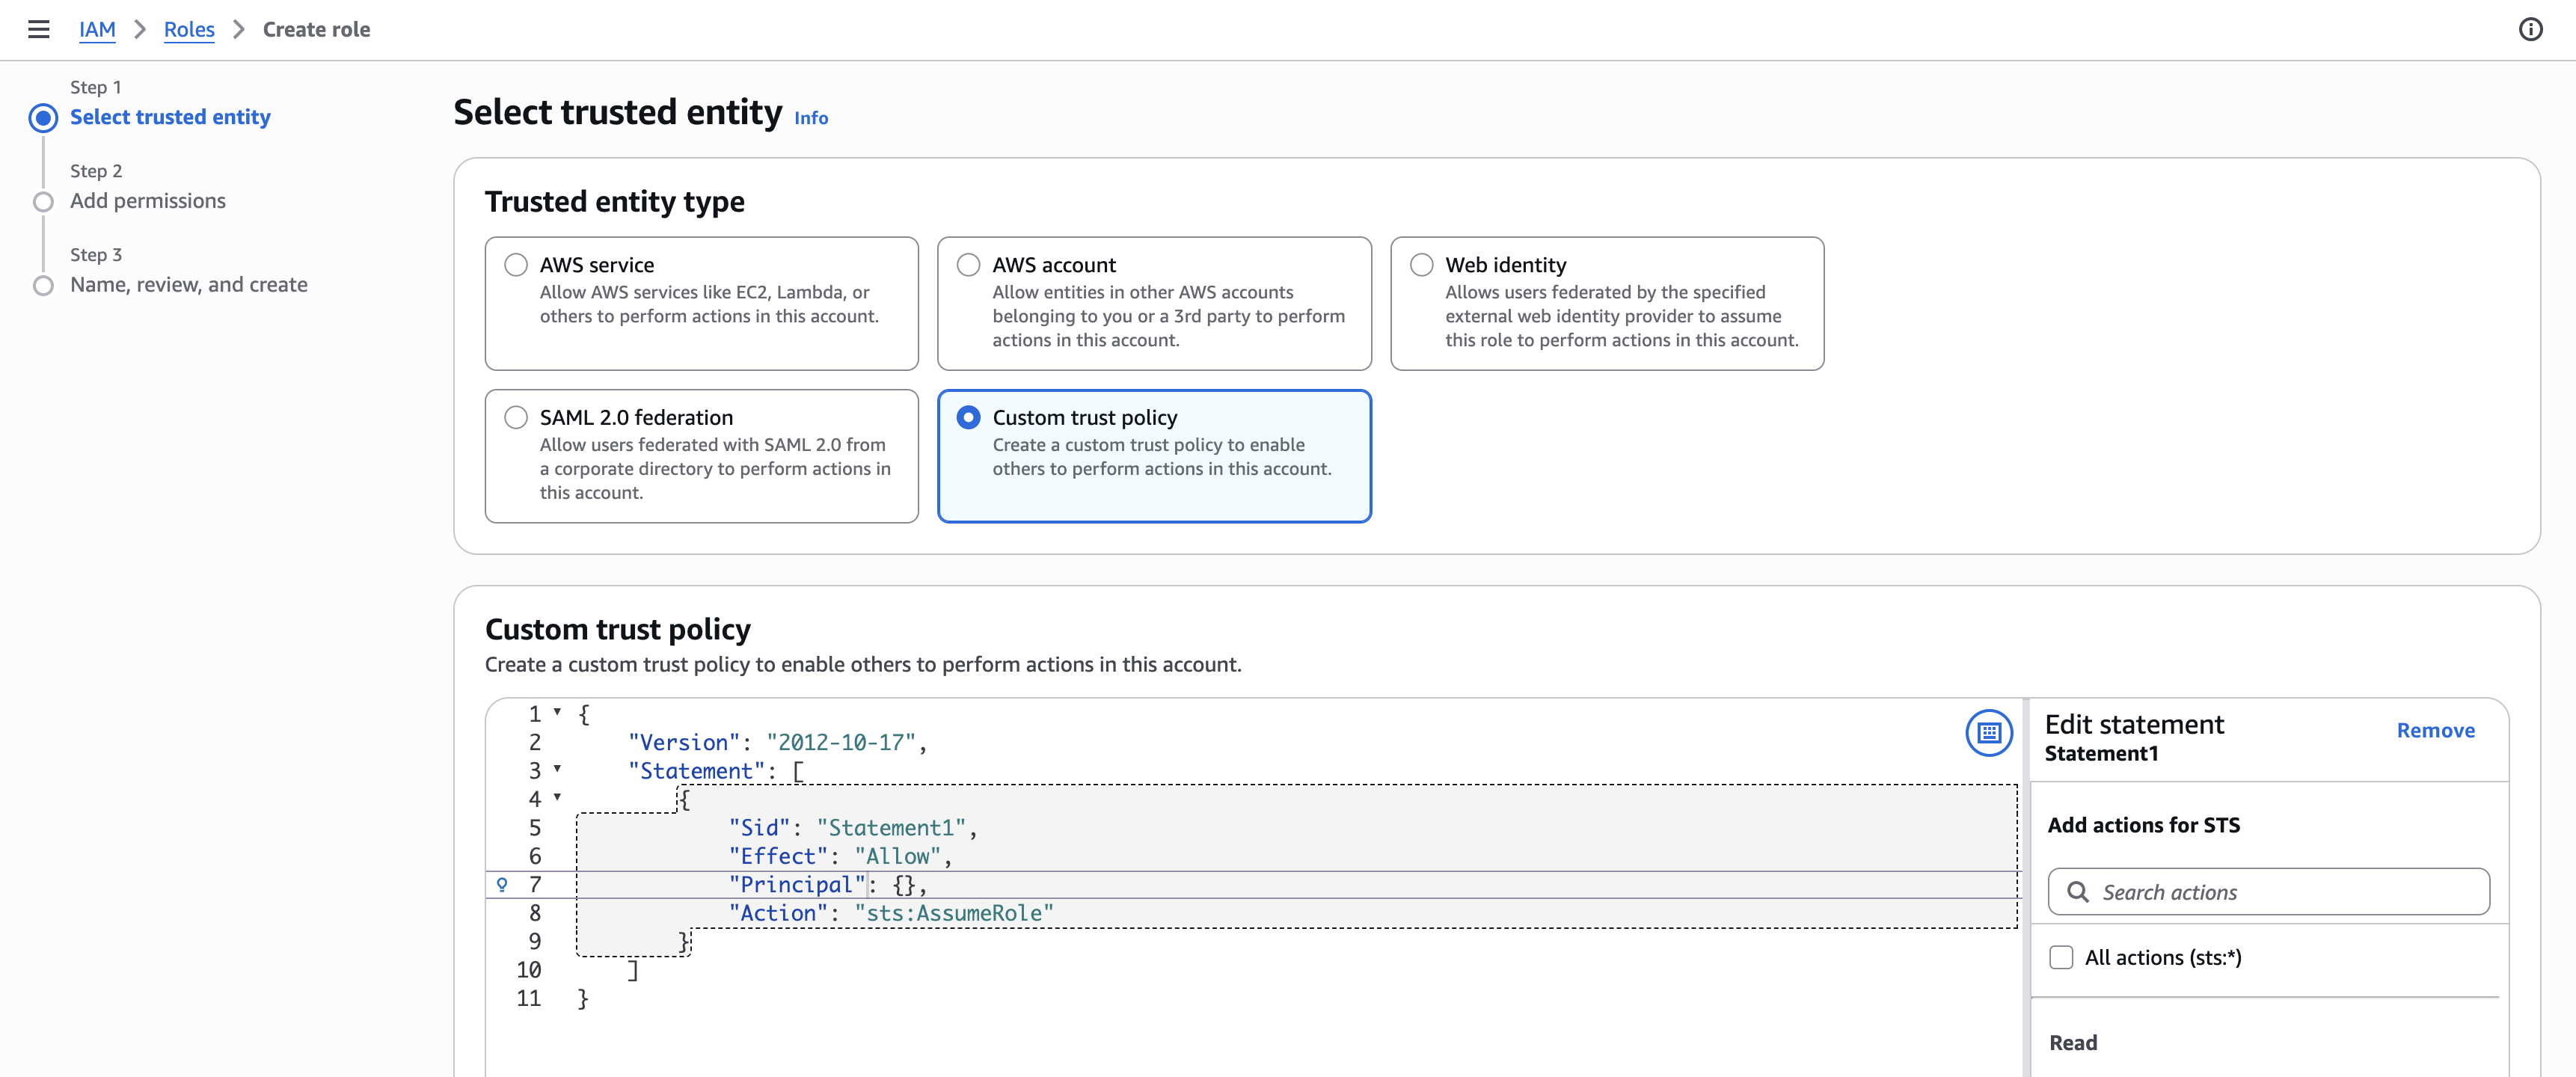Screen dimensions: 2576x1077
Task: Click the magnifier icon in Search actions
Action: coord(2078,891)
